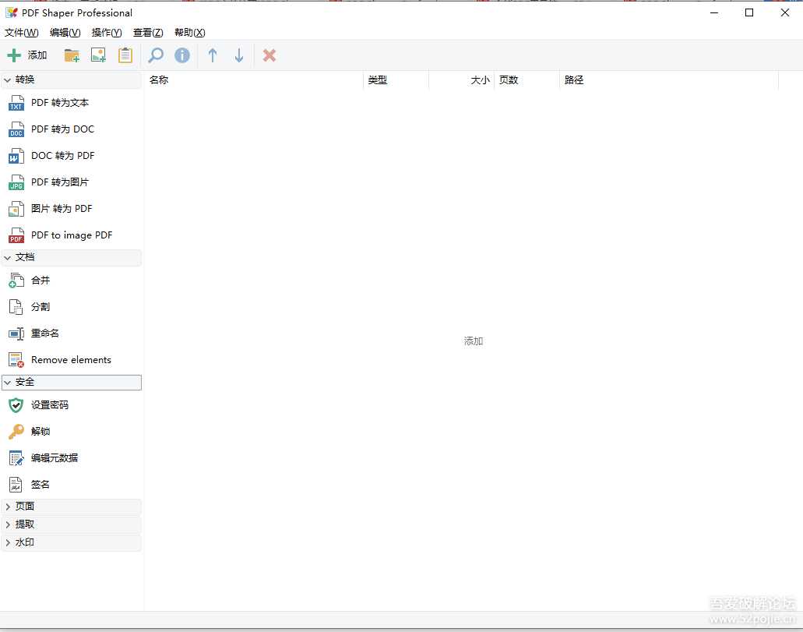Screen dimensions: 803x632
Task: Open the 帮助 menu
Action: 188,33
